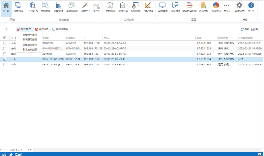Expand the 更多 more tools menu
The image size is (264, 156).
[227, 7]
